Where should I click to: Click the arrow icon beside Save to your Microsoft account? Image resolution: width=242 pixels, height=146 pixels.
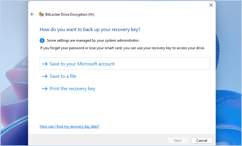pos(45,64)
